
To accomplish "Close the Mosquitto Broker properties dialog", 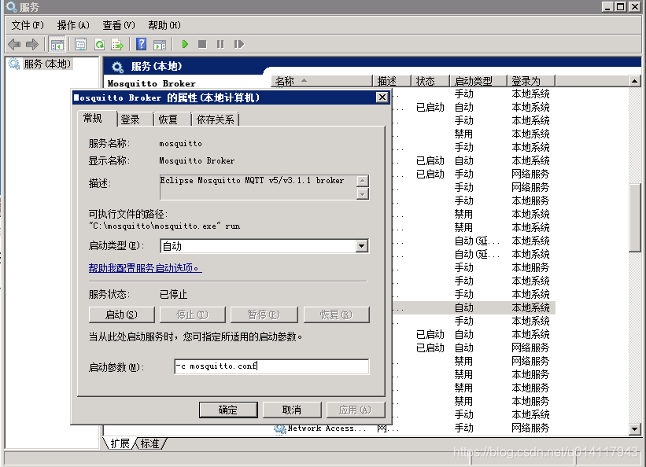I will point(382,97).
